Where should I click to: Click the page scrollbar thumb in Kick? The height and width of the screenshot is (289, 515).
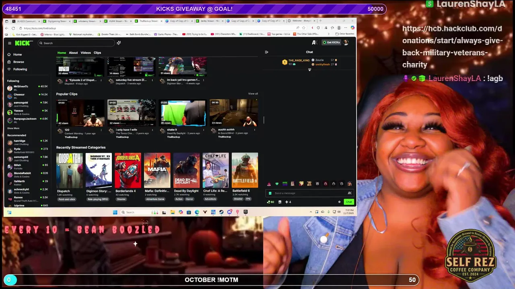[x=264, y=120]
